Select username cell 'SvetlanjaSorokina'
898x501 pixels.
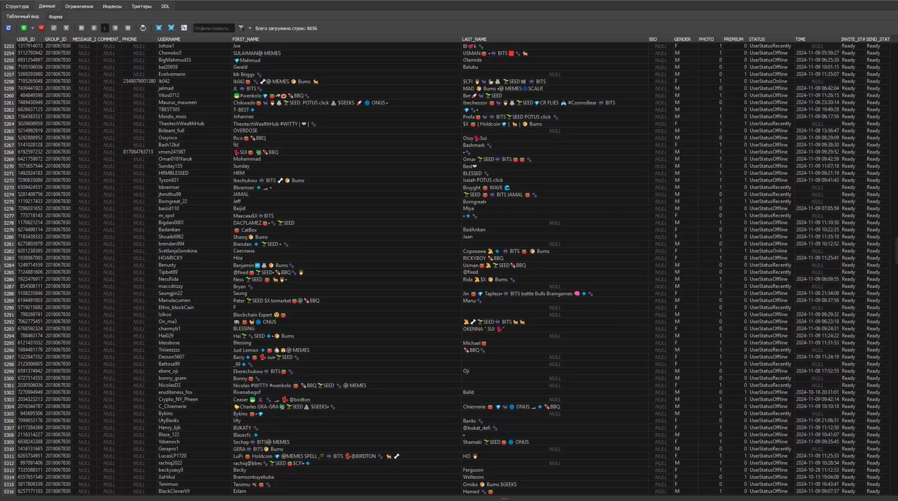tap(194, 251)
